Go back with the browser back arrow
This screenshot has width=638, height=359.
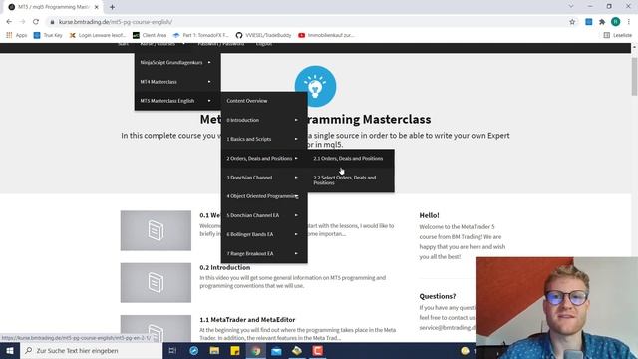[x=9, y=22]
